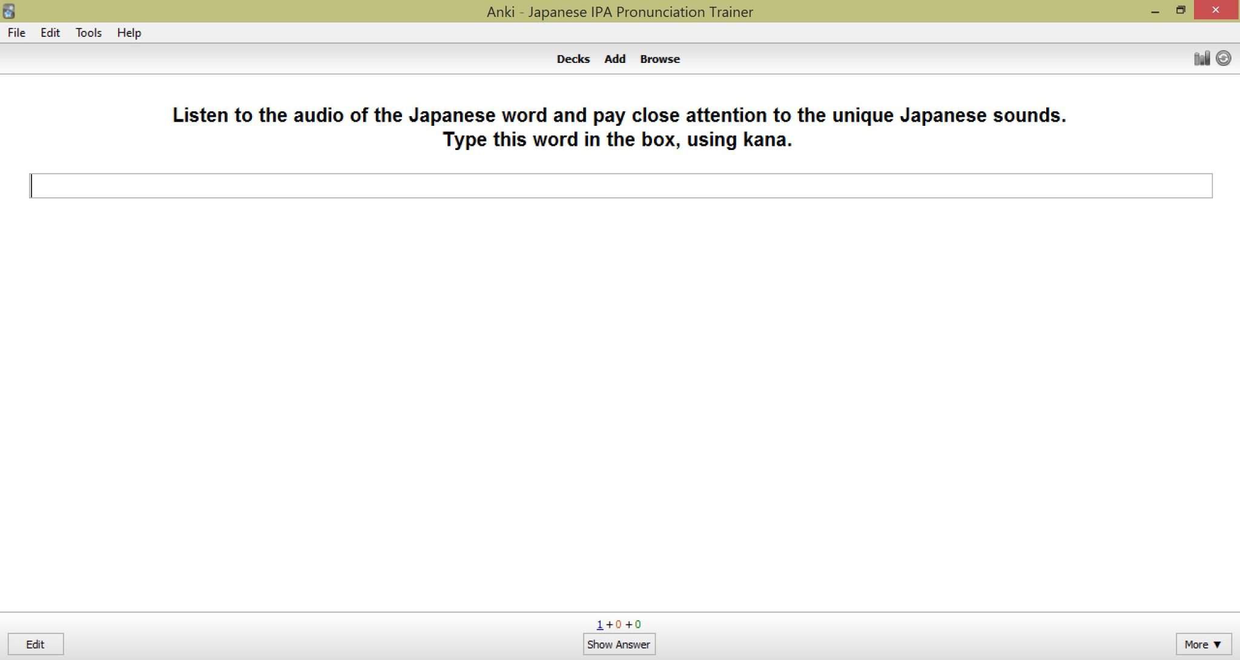1240x660 pixels.
Task: Open the Help menu
Action: coord(128,33)
